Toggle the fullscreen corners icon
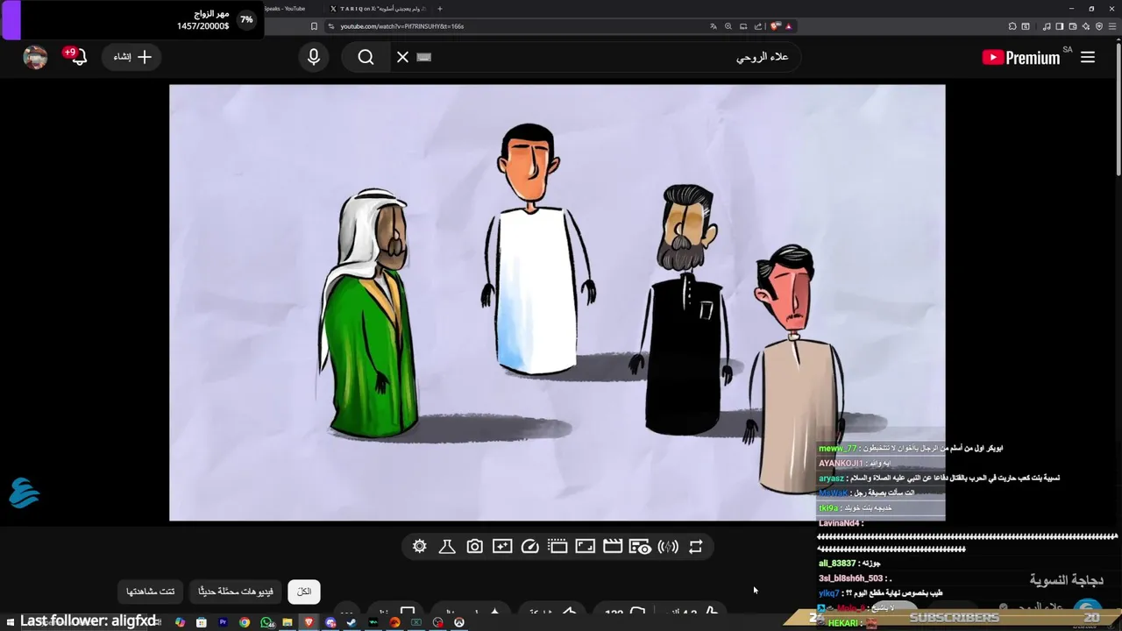Image resolution: width=1122 pixels, height=631 pixels. pyautogui.click(x=586, y=547)
